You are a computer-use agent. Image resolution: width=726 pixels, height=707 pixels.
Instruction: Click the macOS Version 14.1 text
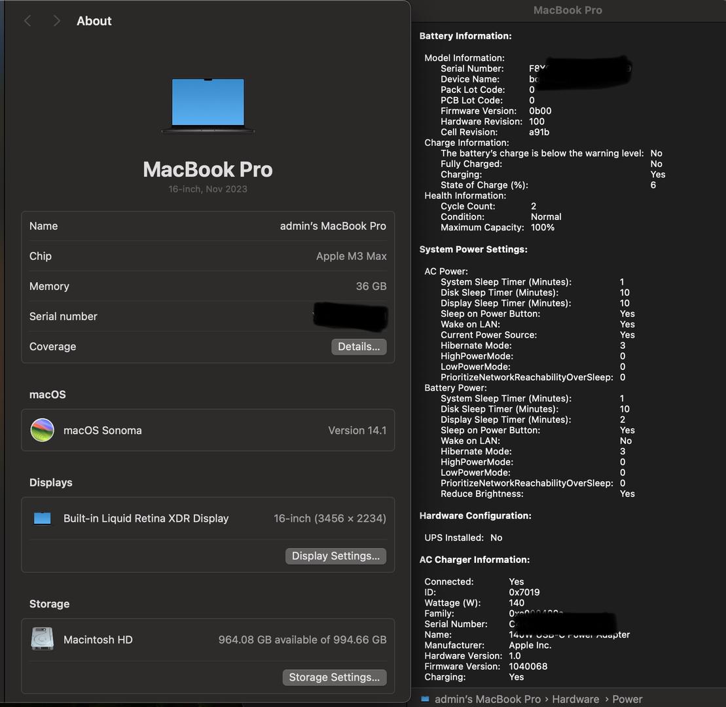(357, 430)
